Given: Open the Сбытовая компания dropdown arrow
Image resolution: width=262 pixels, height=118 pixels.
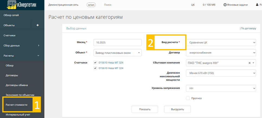Looking at the screenshot, I should click(253, 63).
